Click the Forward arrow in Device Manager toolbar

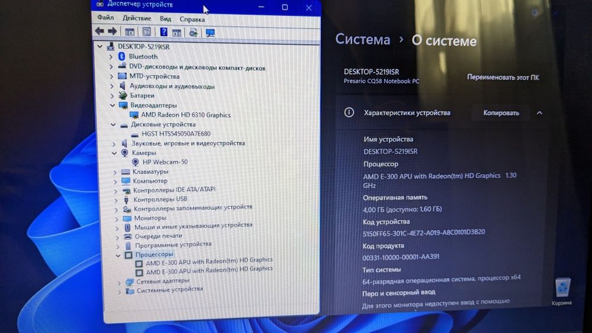tap(112, 31)
